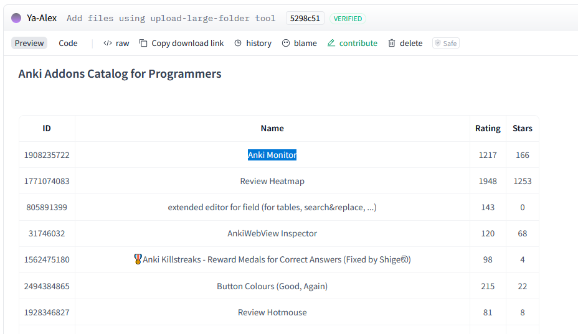Click the ID cell 1908235722

(47, 155)
